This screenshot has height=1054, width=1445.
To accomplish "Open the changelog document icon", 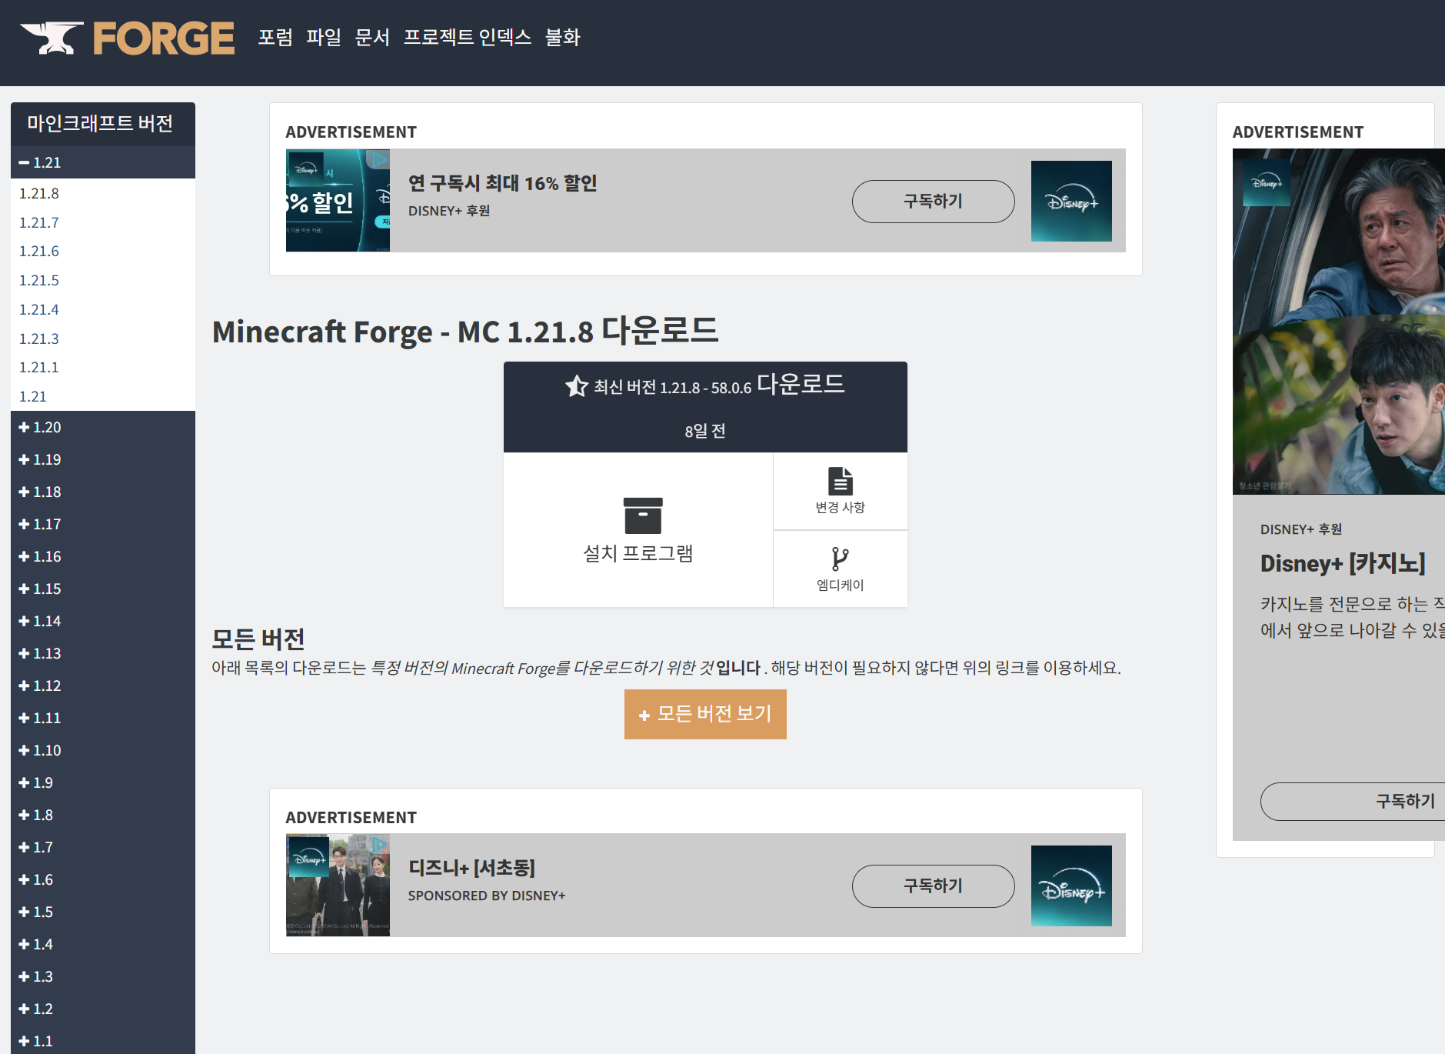I will [841, 481].
